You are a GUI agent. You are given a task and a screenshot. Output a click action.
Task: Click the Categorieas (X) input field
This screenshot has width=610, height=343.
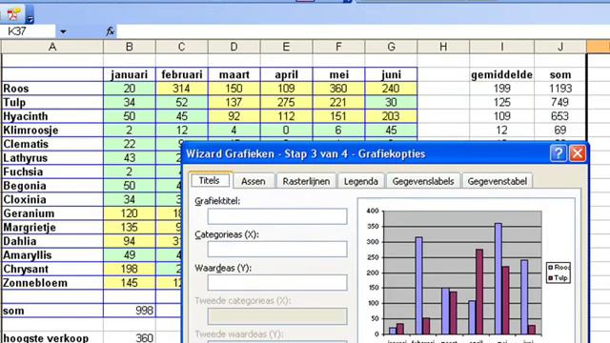[x=277, y=249]
